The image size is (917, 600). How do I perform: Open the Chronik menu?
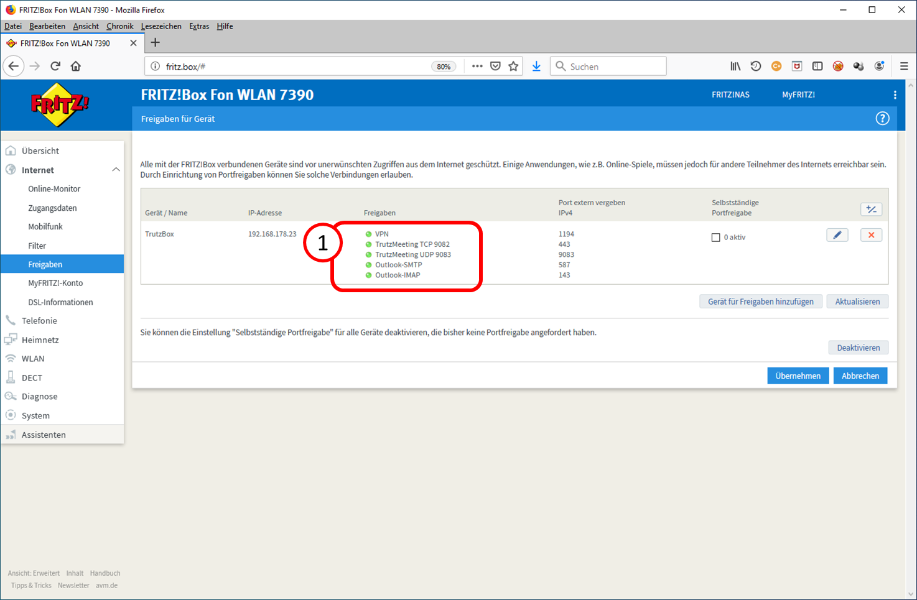(119, 26)
